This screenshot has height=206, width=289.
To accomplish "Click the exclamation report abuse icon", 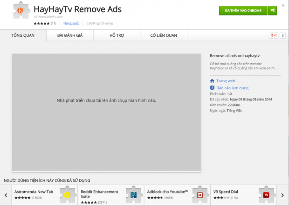I will tap(212, 88).
